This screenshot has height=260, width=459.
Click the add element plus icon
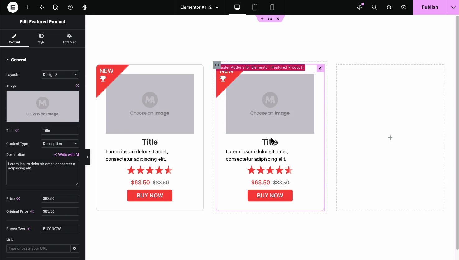pos(27,7)
